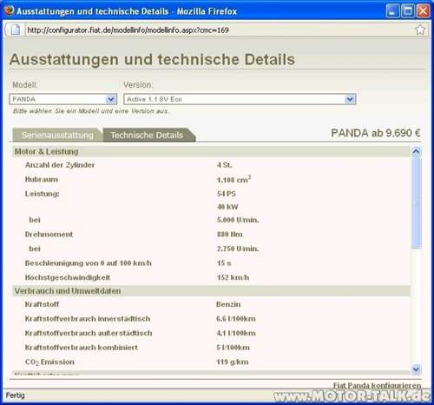This screenshot has width=434, height=405.
Task: Minimize the Firefox window
Action: [392, 11]
